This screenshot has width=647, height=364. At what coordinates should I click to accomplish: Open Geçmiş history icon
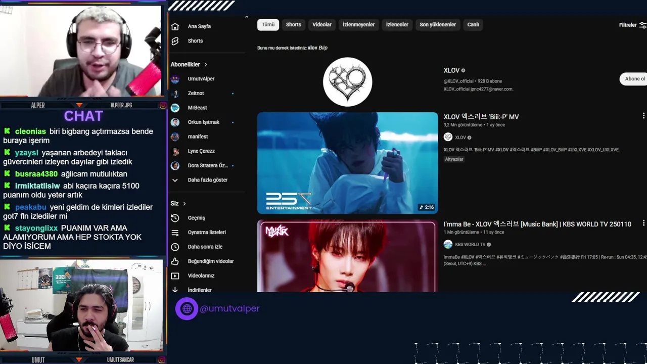pyautogui.click(x=175, y=218)
